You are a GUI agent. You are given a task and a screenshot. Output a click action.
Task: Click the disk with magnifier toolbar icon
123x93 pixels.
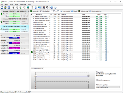(x=24, y=7)
